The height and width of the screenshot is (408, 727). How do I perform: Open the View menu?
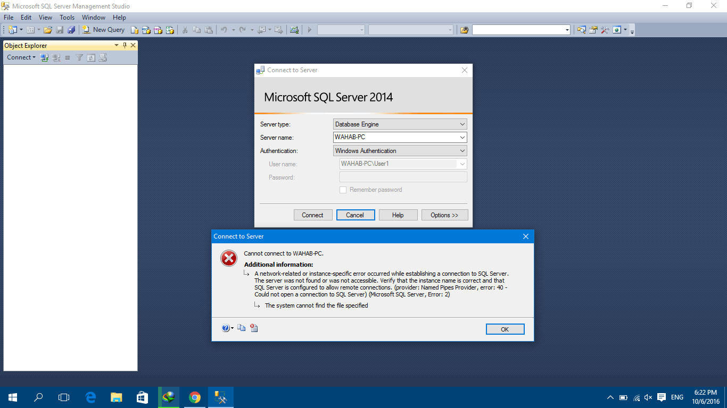click(45, 18)
